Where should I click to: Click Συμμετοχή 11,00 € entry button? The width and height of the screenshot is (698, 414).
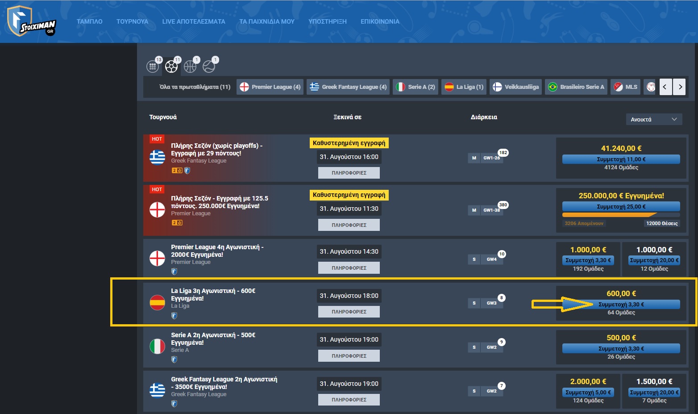pyautogui.click(x=621, y=159)
